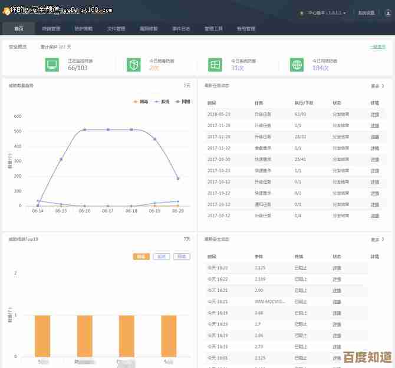The height and width of the screenshot is (368, 395).
Task: Click the orange app logo in the header
Action: pyautogui.click(x=8, y=12)
